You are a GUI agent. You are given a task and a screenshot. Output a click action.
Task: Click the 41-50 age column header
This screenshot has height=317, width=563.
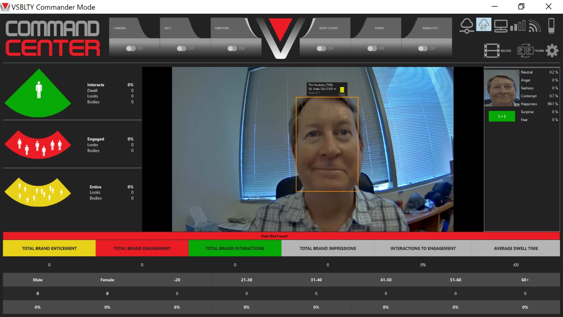[x=386, y=280]
